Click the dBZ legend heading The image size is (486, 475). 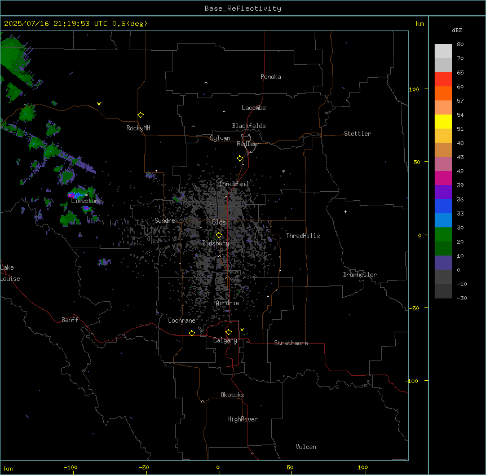[x=457, y=30]
